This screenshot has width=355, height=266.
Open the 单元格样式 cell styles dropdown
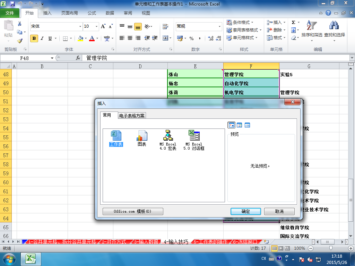point(242,38)
